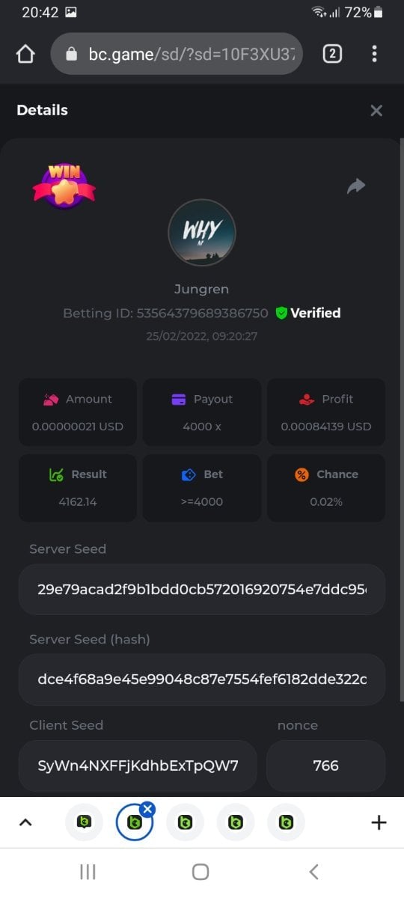Select the Server Seed (hash) field
The height and width of the screenshot is (898, 404).
202,679
